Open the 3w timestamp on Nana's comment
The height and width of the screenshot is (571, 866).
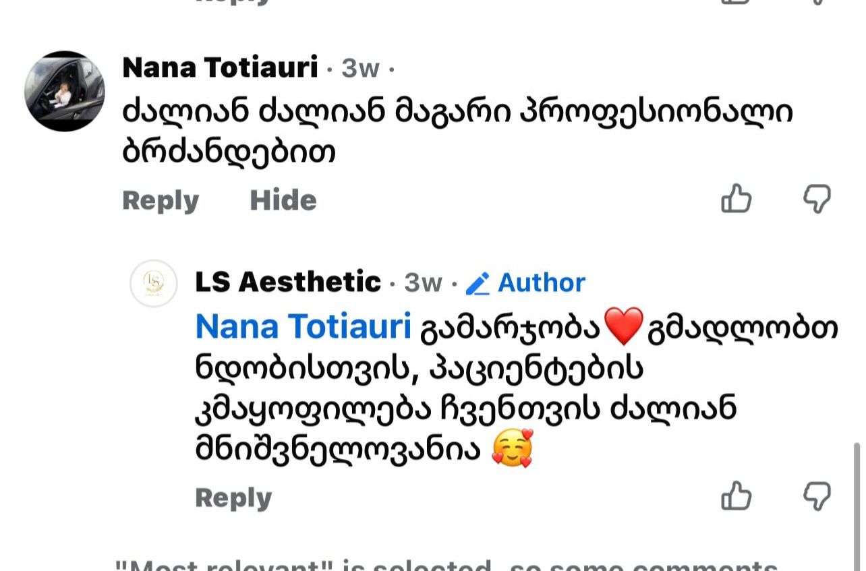click(360, 69)
